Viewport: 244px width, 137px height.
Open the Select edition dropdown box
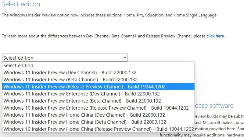point(65,58)
